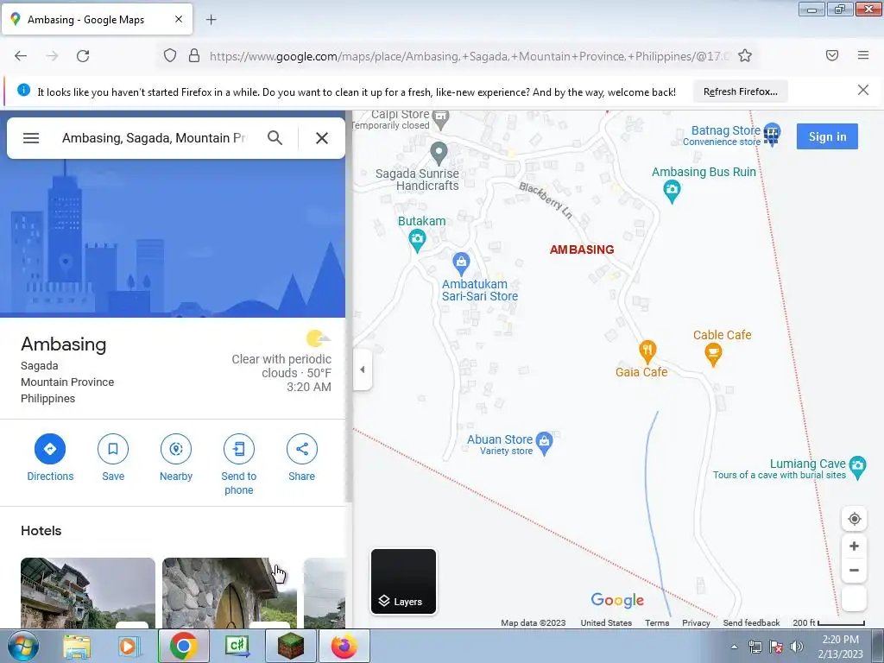Open the Layers map type switcher
Viewport: 884px width, 663px height.
click(404, 581)
